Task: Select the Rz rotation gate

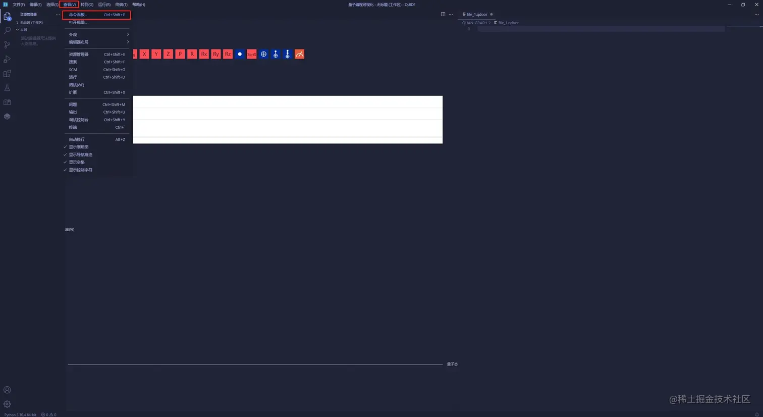Action: [228, 54]
